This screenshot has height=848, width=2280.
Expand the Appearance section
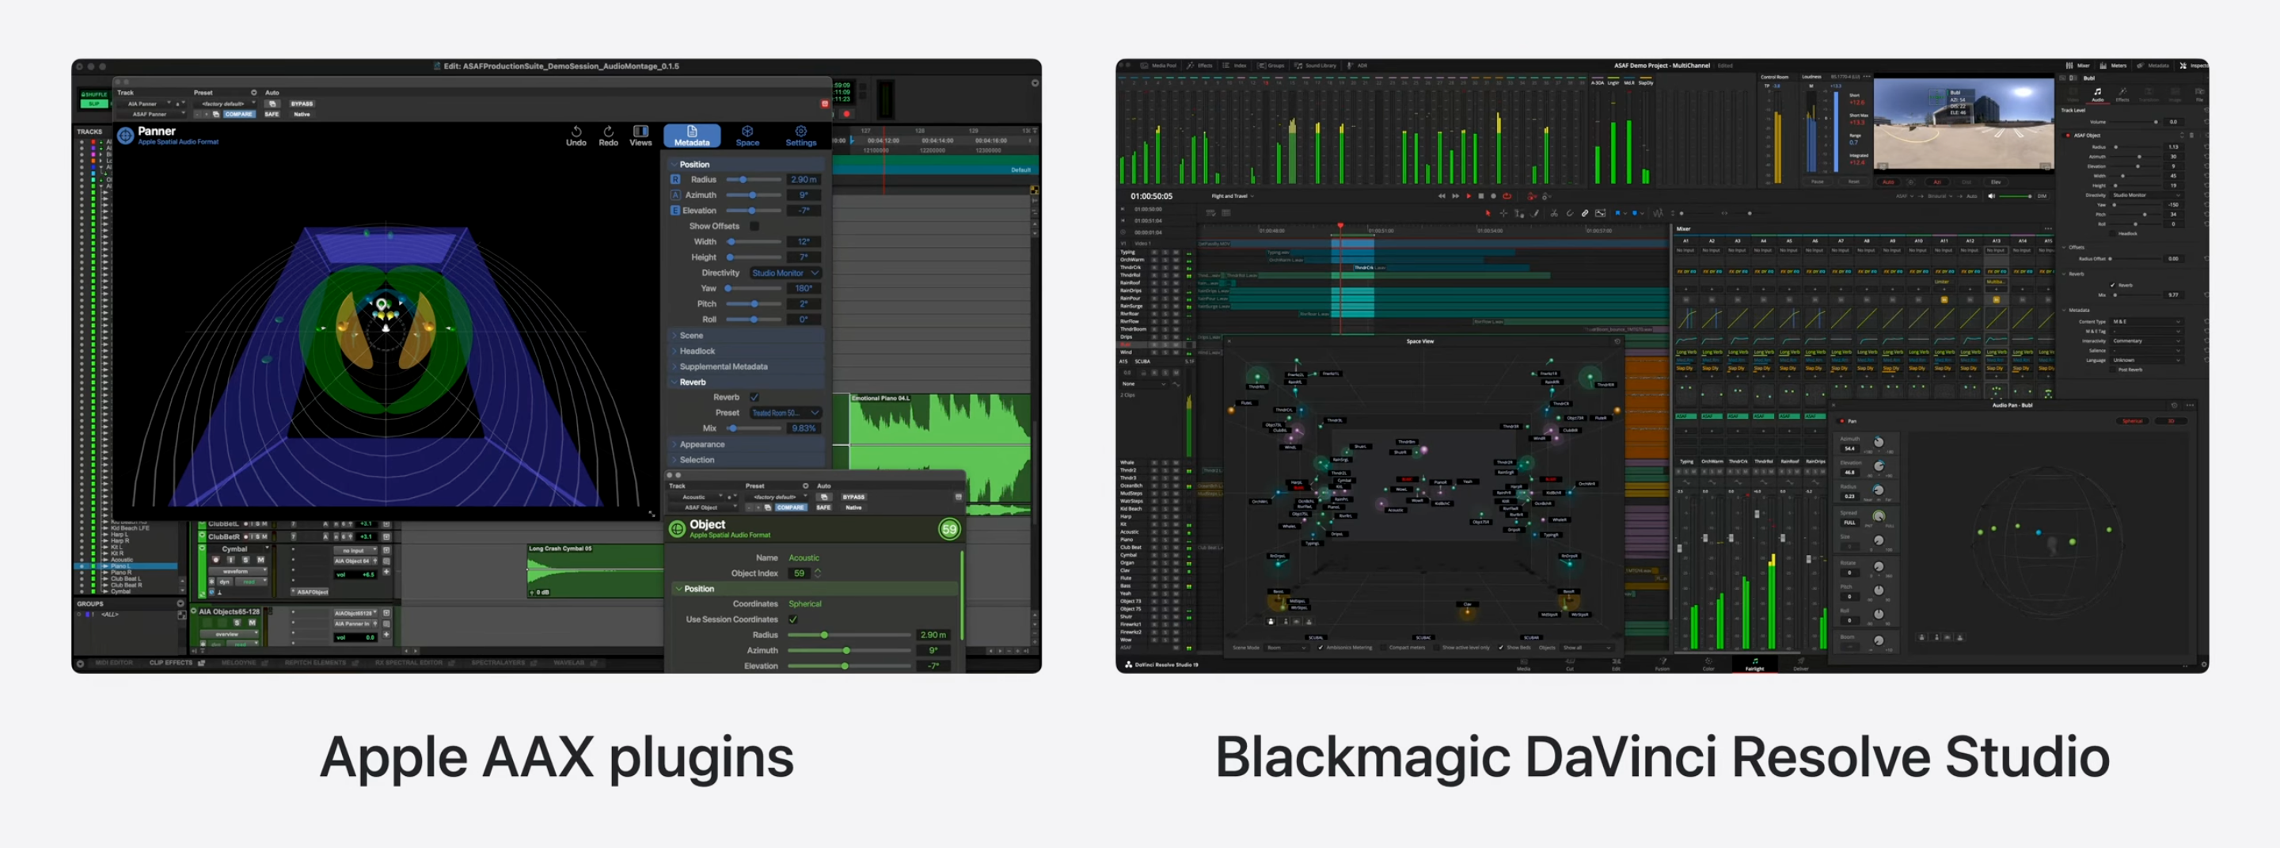(x=701, y=444)
